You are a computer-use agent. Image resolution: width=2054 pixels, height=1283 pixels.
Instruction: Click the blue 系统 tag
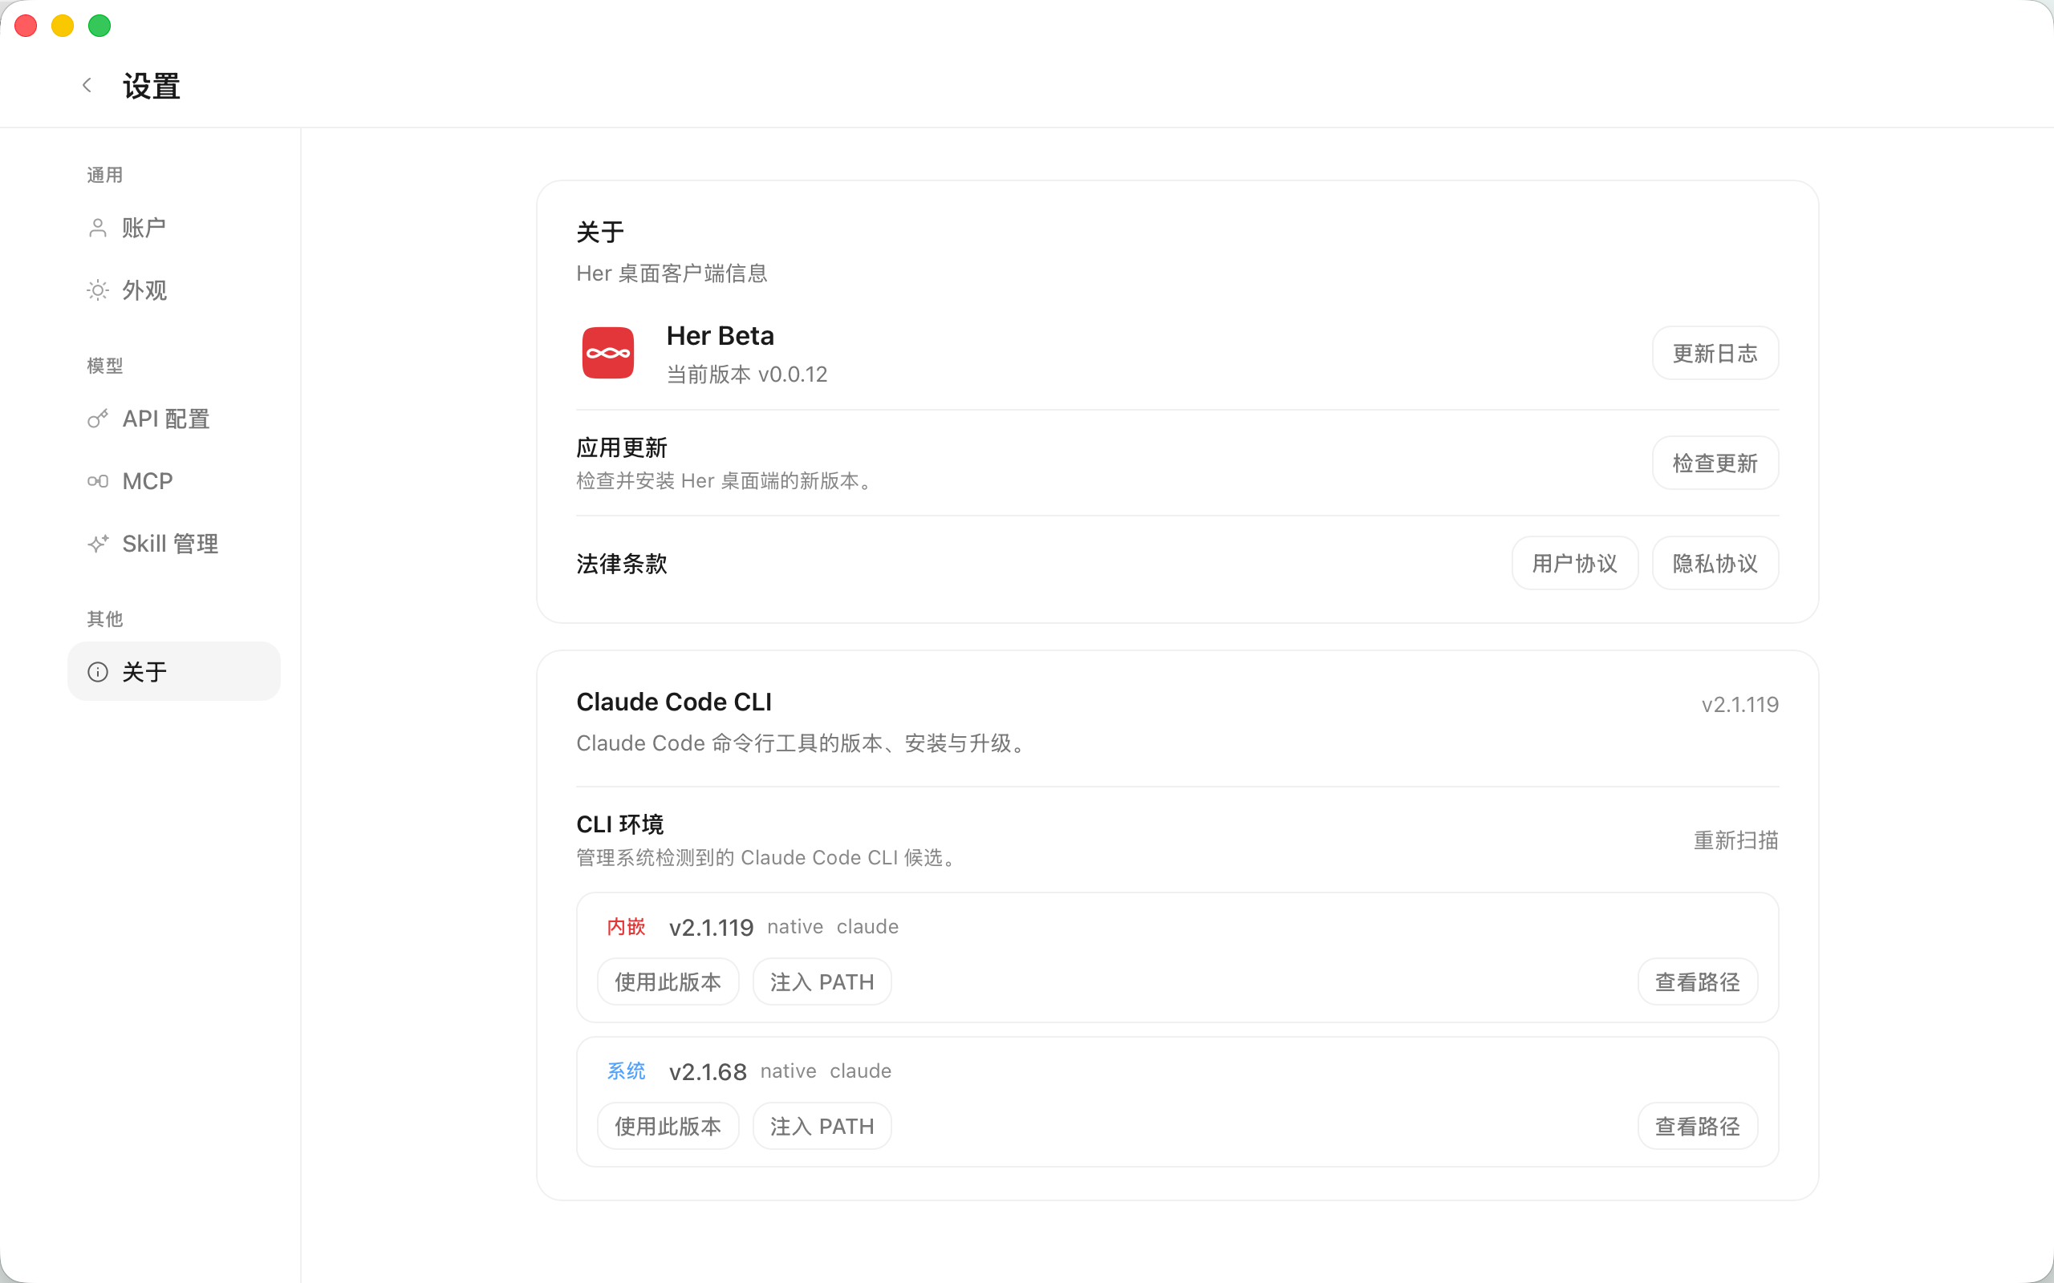click(626, 1071)
